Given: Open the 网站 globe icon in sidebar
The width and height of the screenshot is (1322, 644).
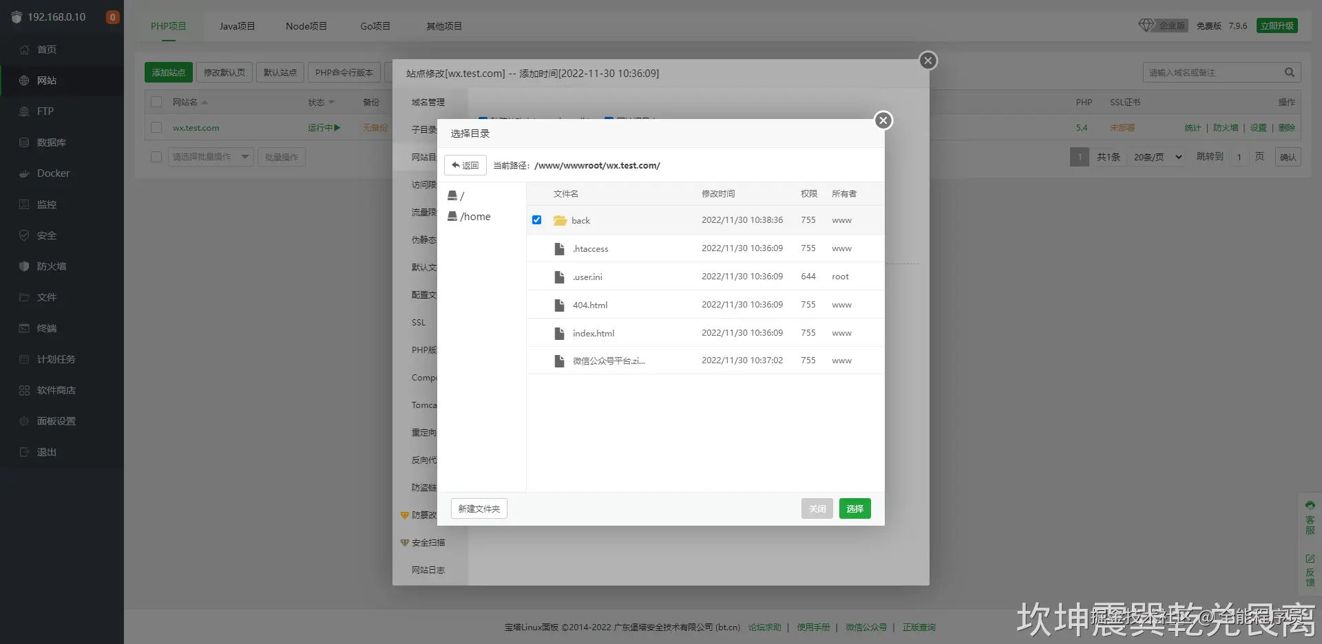Looking at the screenshot, I should point(24,80).
